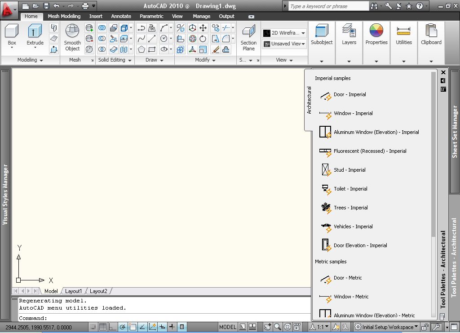The image size is (460, 333).
Task: Click the Print icon in quick access toolbar
Action: (85, 6)
